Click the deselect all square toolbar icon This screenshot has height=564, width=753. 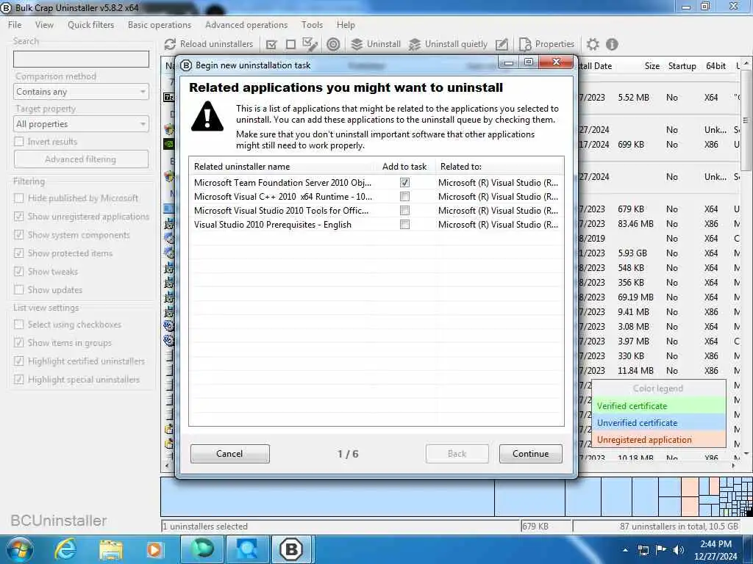tap(290, 44)
